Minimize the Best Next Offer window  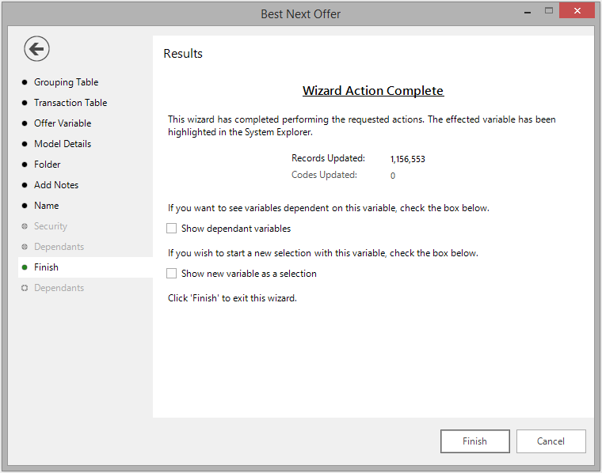pyautogui.click(x=528, y=12)
